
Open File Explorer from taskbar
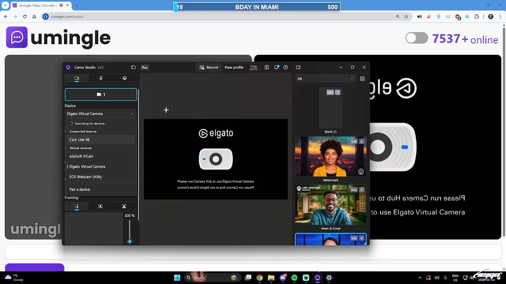point(271,278)
